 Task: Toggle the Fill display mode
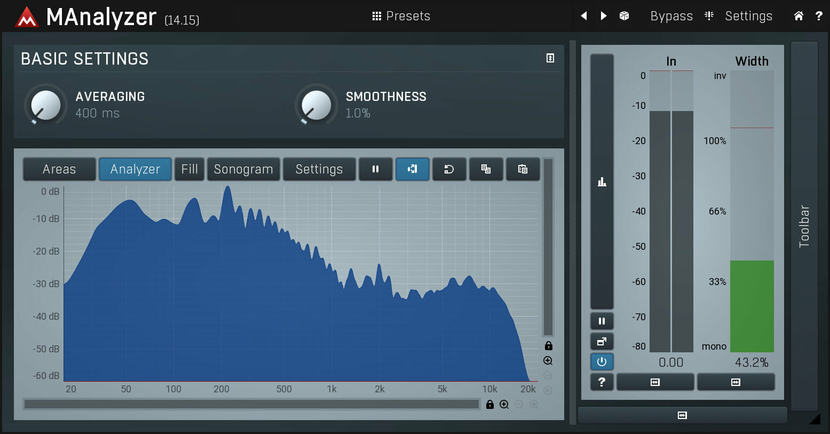pyautogui.click(x=189, y=169)
